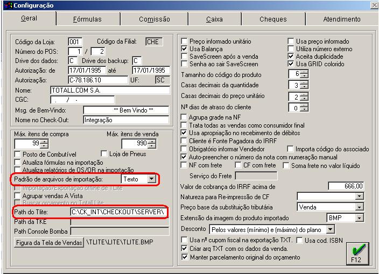Open the Fórmulas tab
379x274 pixels.
(87, 19)
